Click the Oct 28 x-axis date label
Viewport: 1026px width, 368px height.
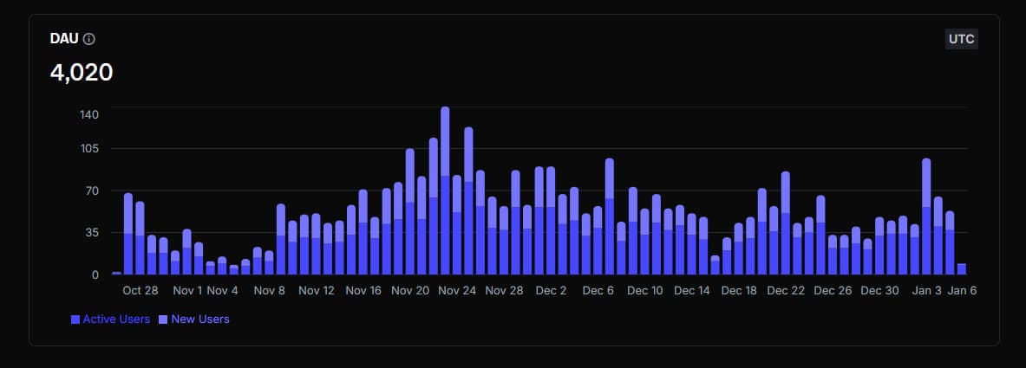(x=141, y=291)
